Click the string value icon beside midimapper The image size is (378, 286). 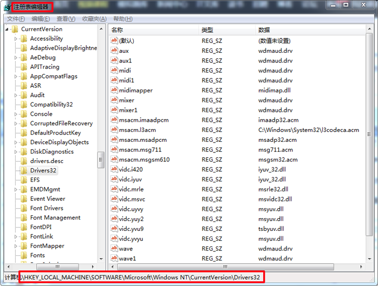(114, 91)
